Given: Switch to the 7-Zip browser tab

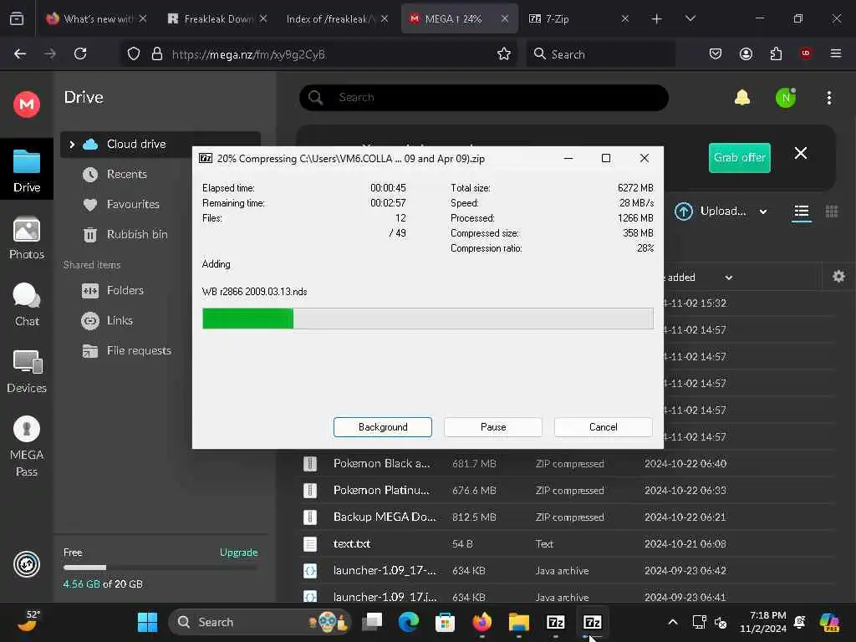Looking at the screenshot, I should pos(578,18).
